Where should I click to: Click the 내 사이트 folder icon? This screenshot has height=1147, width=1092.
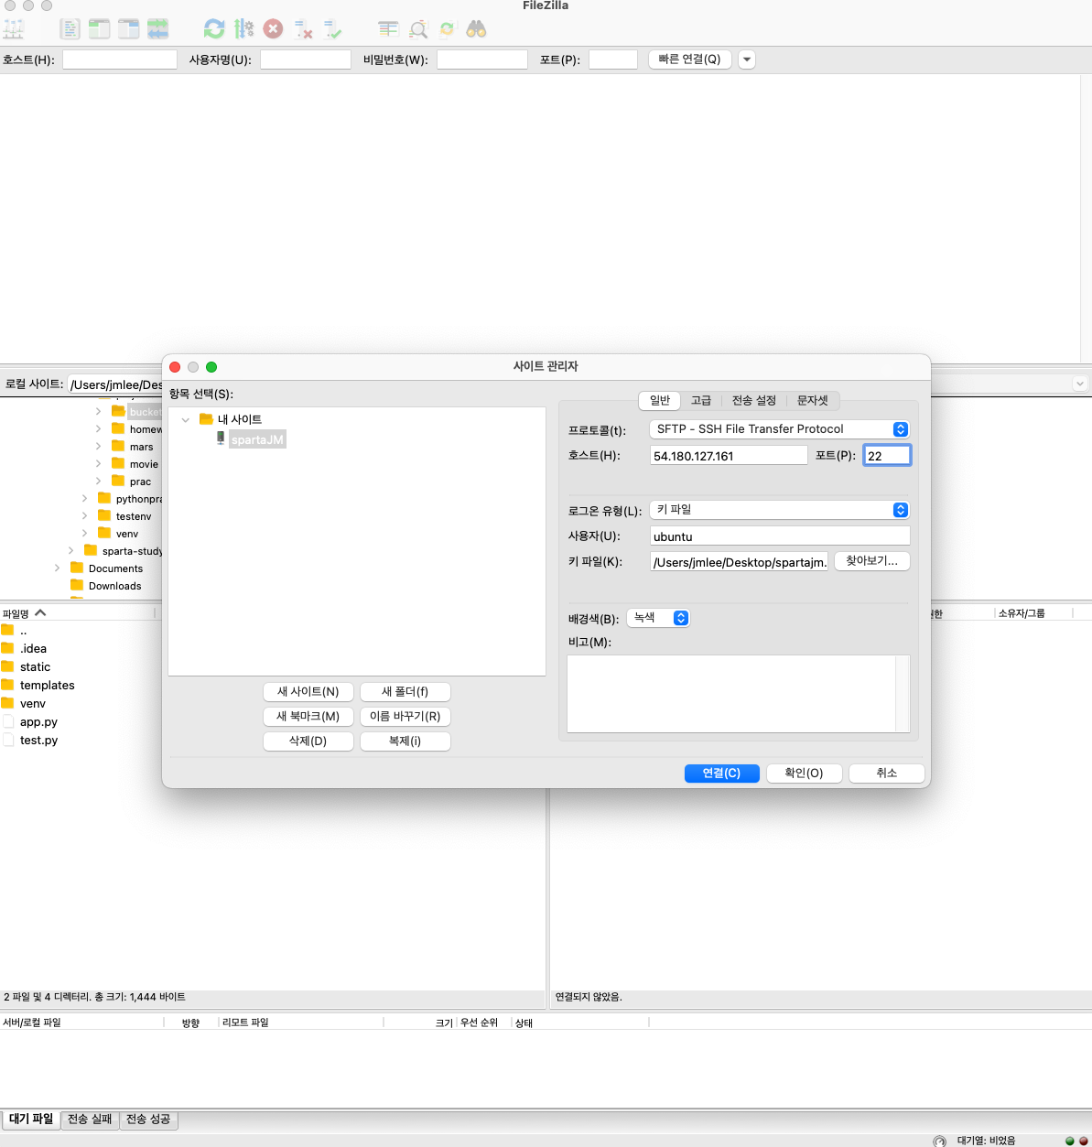[x=206, y=419]
